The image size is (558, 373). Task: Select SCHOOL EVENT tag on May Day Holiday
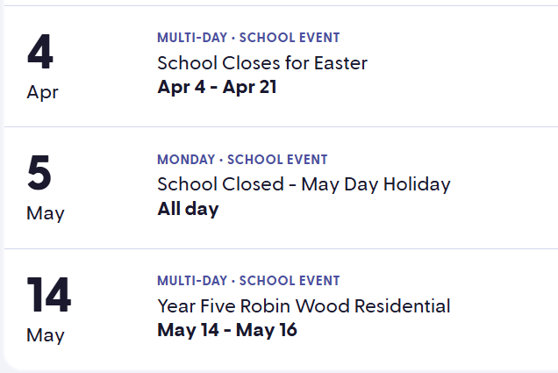click(x=277, y=160)
